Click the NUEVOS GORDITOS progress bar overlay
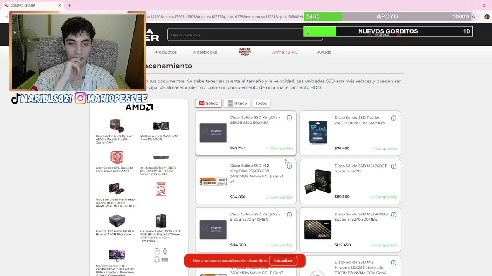 pyautogui.click(x=388, y=31)
